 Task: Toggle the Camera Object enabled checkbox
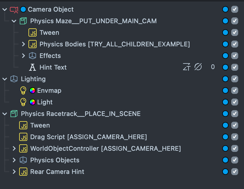tap(235, 9)
